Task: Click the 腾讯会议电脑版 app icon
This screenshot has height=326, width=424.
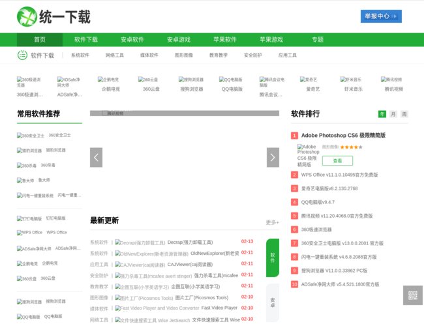Action: pyautogui.click(x=272, y=82)
